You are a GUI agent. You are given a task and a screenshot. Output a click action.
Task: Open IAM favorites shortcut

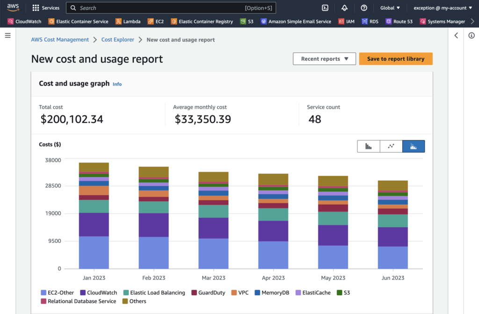point(347,22)
